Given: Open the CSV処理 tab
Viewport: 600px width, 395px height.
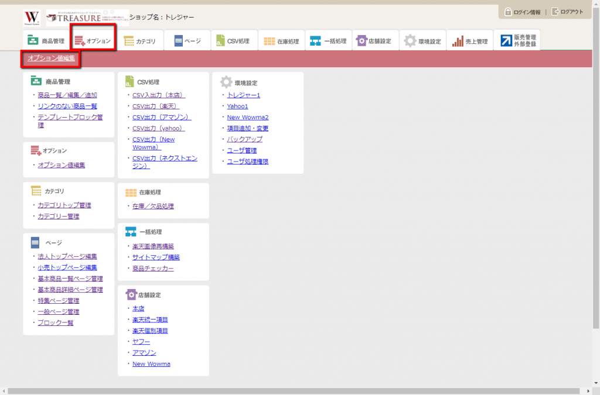Looking at the screenshot, I should click(233, 41).
